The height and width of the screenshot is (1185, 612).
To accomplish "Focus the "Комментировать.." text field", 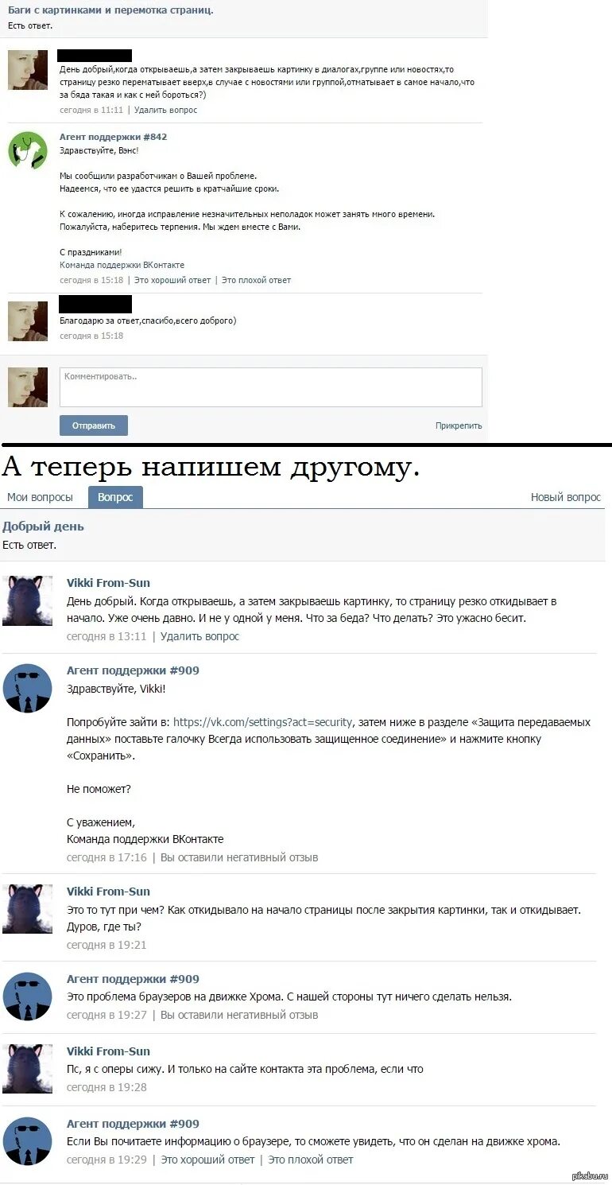I will click(x=271, y=387).
